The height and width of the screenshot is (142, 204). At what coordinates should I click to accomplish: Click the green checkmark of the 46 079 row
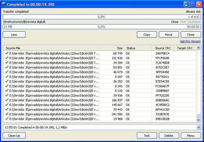pyautogui.click(x=7, y=72)
